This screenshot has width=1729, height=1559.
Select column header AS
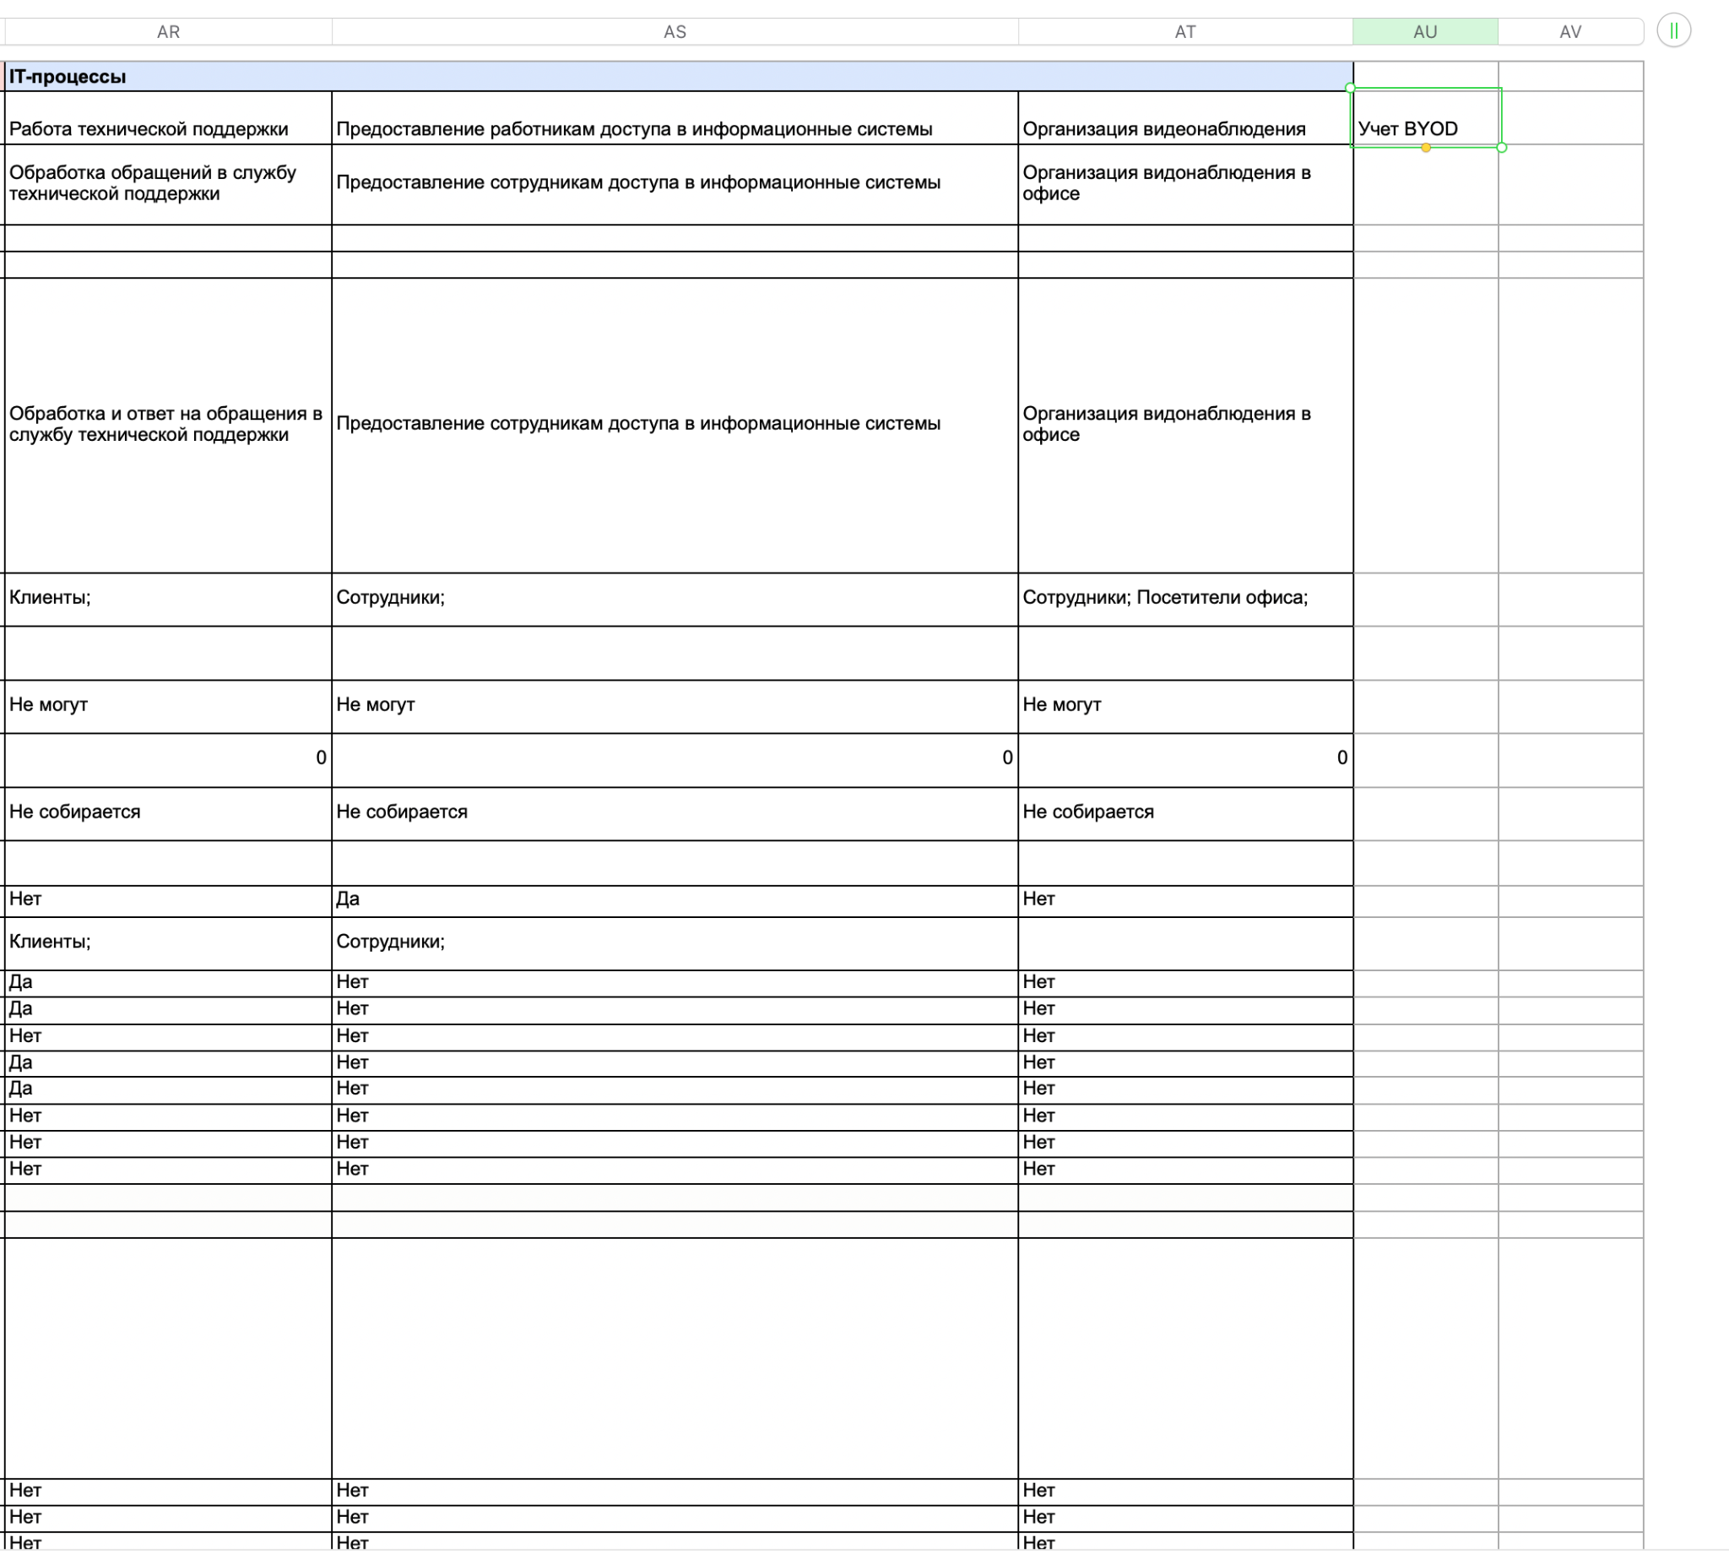[x=674, y=32]
